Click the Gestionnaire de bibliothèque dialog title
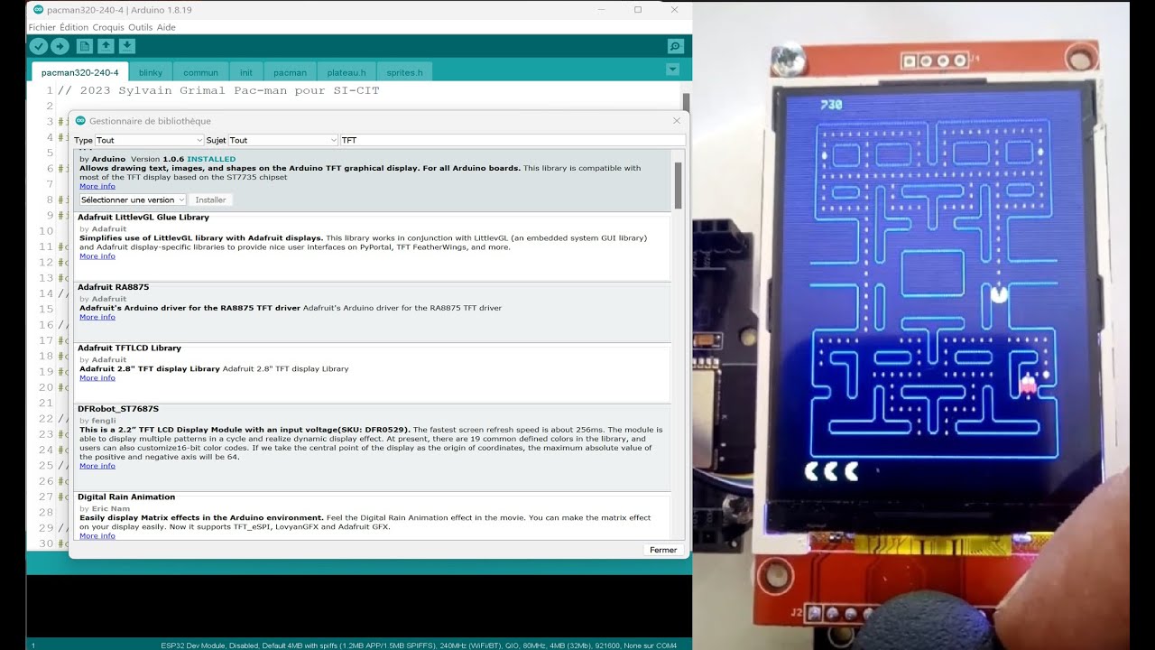Screen dimensions: 1155x650 [x=150, y=121]
